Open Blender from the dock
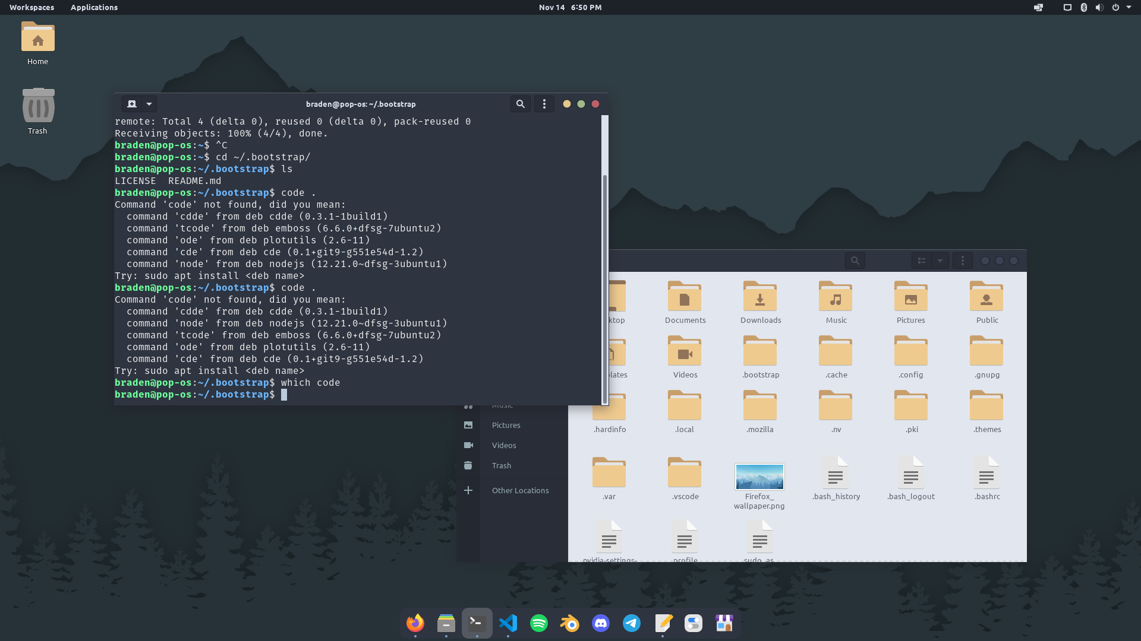 click(x=570, y=623)
